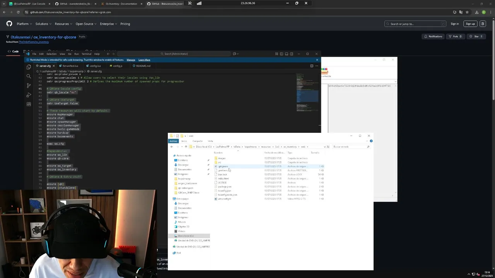Open VS Code Source Control icon
Screen dimensions: 495x278
[x=29, y=85]
